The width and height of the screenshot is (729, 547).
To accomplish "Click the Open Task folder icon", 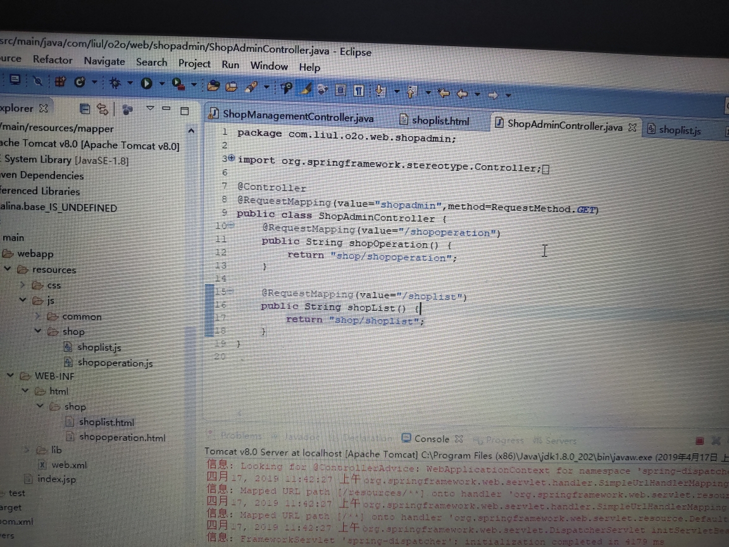I will 231,86.
